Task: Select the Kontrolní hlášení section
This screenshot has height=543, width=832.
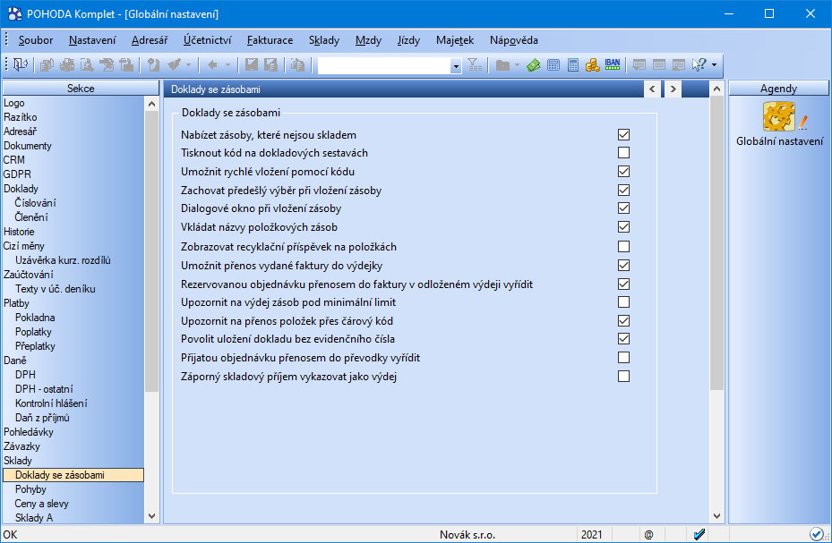Action: [x=51, y=403]
